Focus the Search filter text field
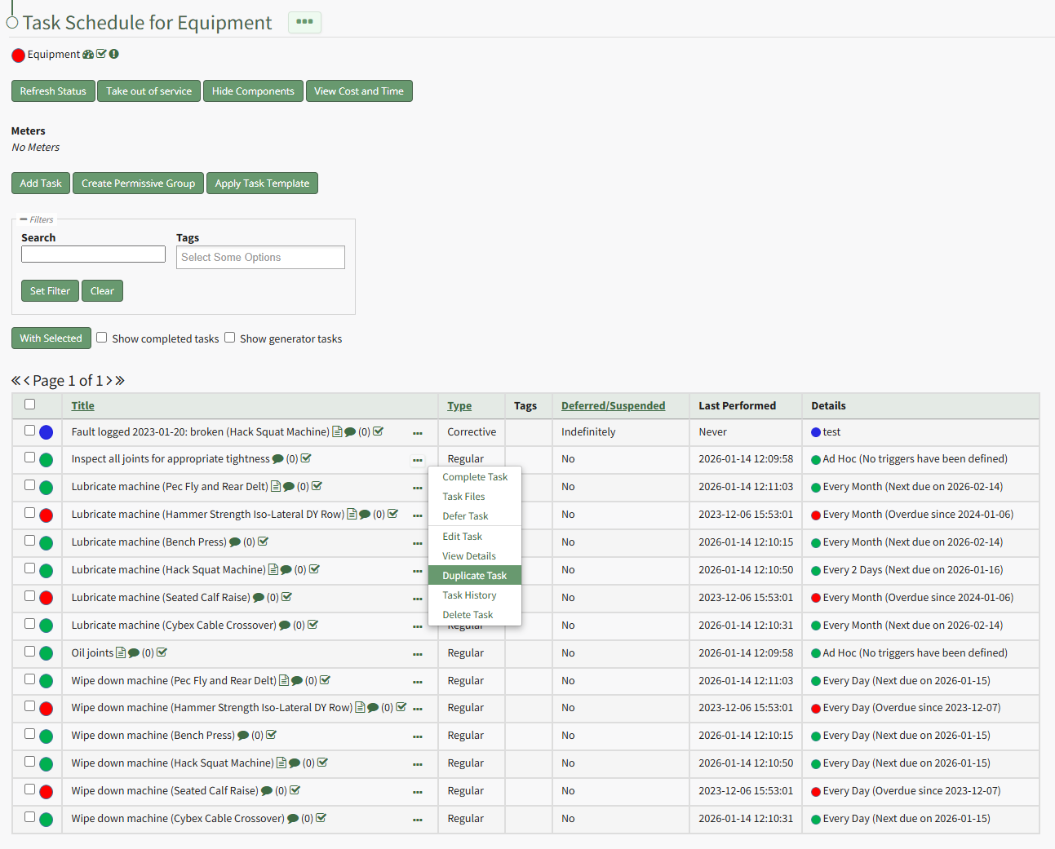 click(93, 254)
